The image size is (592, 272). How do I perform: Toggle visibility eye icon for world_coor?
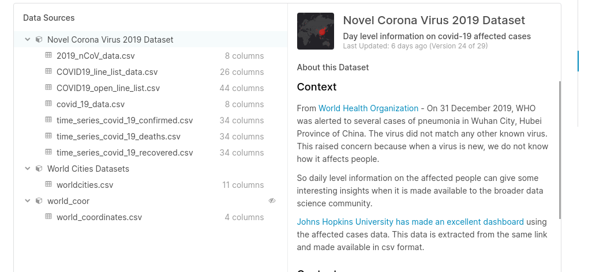click(x=272, y=201)
